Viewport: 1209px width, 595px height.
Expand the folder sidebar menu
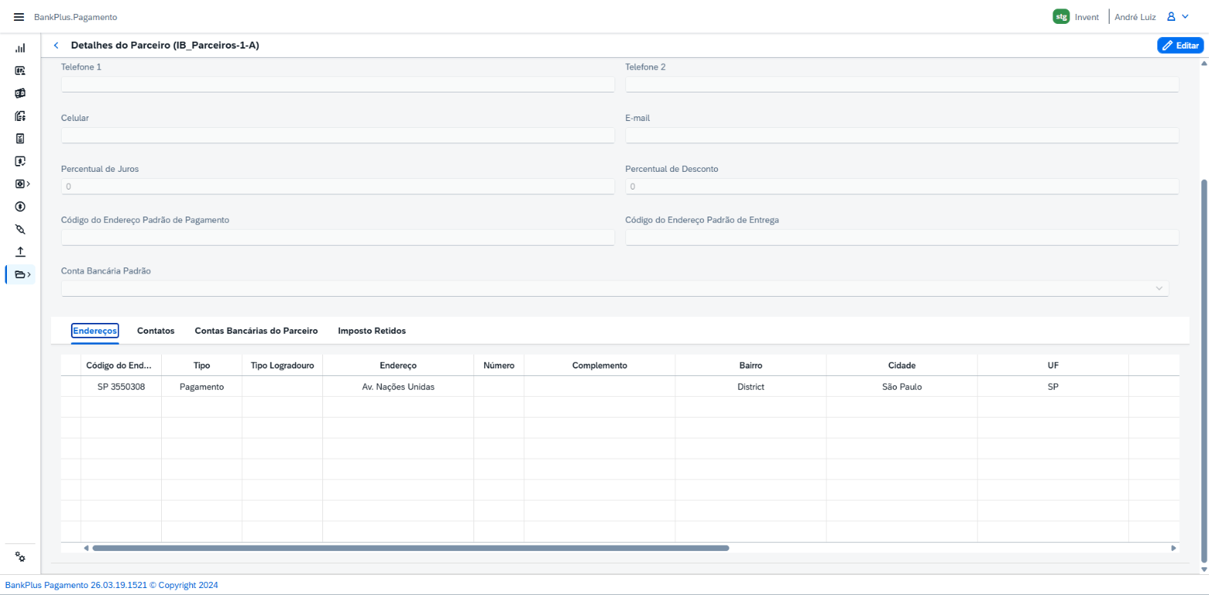tap(22, 274)
